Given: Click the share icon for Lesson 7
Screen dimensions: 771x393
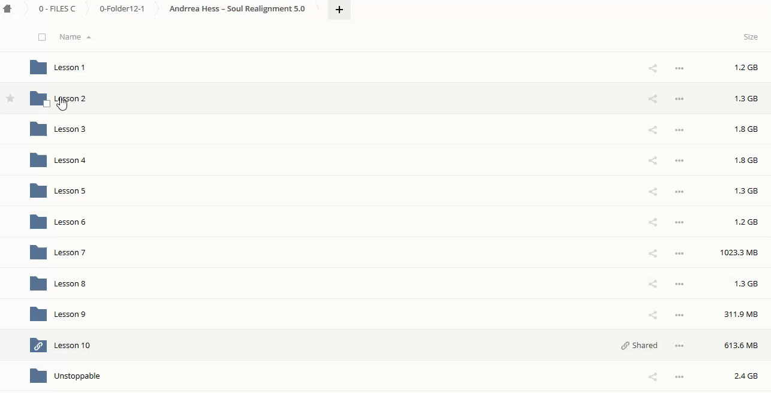Looking at the screenshot, I should (652, 253).
